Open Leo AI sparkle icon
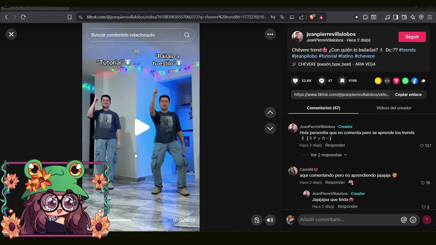 pyautogui.click(x=413, y=17)
